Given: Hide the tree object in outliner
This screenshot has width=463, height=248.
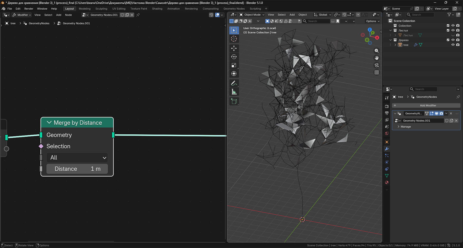Looking at the screenshot, I should click(453, 45).
